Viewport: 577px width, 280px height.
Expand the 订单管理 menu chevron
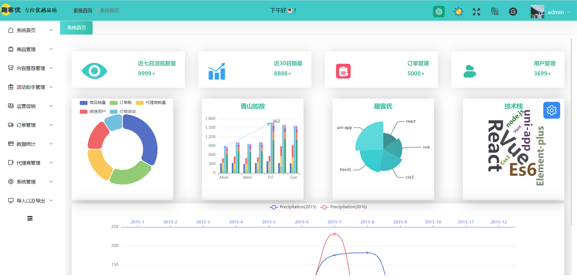[51, 125]
